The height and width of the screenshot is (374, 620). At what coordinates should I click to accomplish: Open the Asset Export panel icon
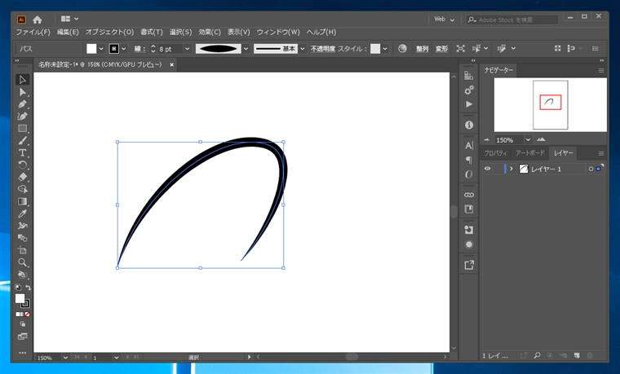pos(469,265)
